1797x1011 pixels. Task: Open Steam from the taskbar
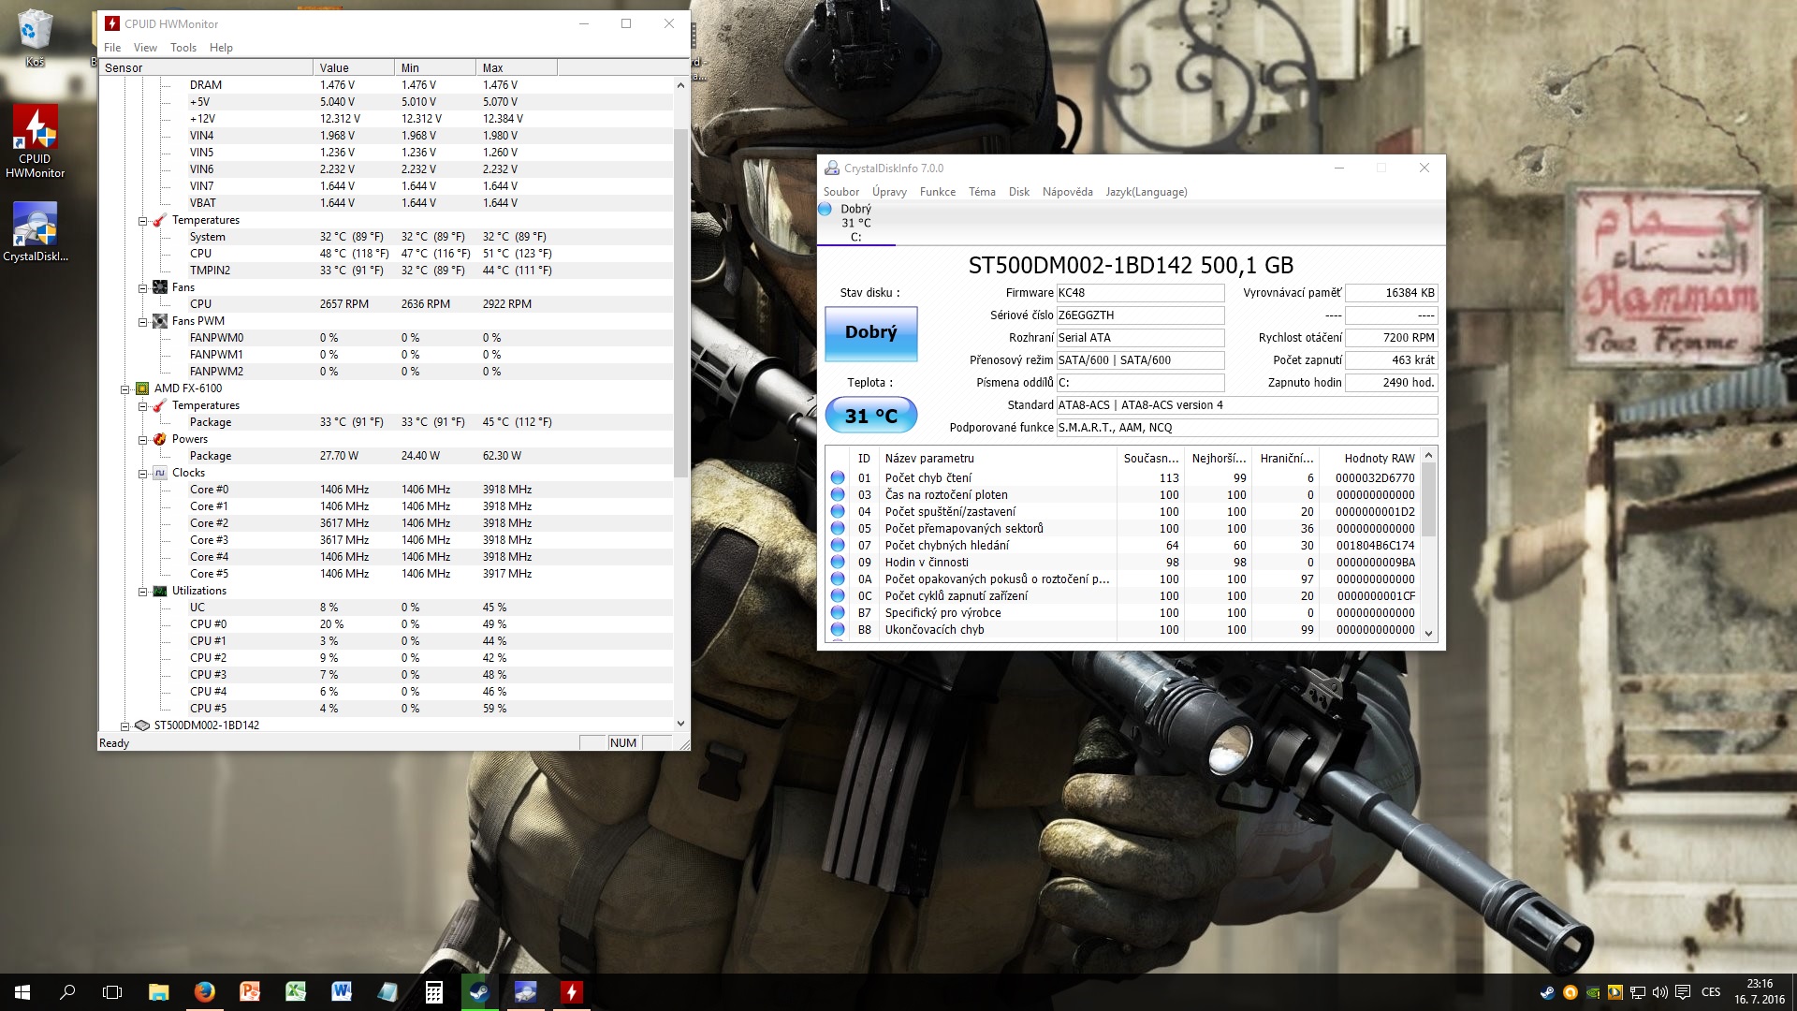click(479, 991)
